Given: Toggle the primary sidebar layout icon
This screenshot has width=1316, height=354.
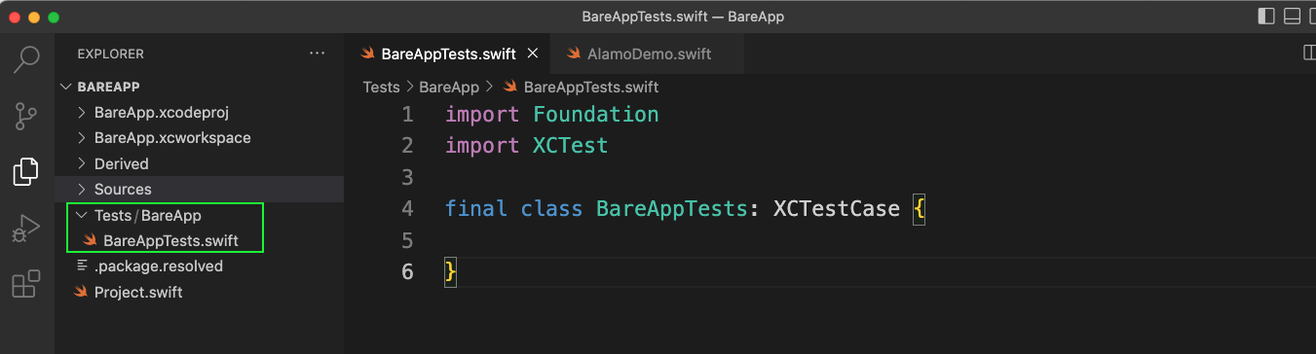Looking at the screenshot, I should (1266, 17).
